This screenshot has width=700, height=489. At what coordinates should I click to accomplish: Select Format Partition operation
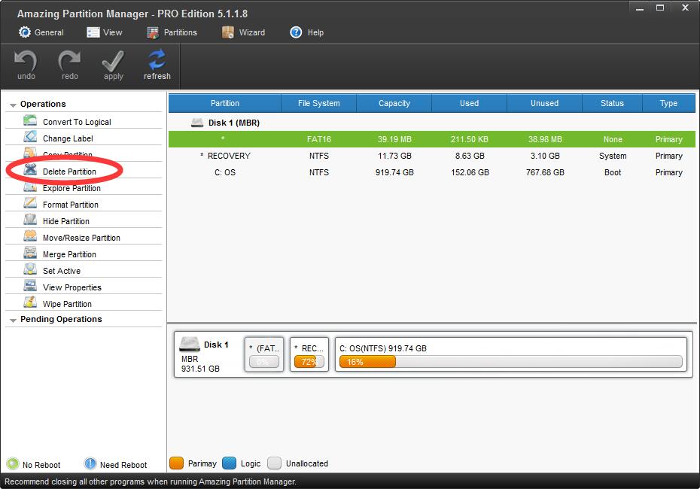click(x=84, y=205)
